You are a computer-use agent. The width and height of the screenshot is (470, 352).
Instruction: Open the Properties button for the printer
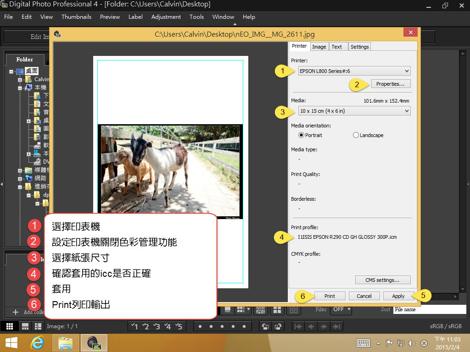391,84
